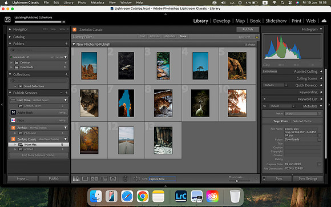Open cloud sync status icon at top right
The width and height of the screenshot is (331, 207).
pyautogui.click(x=324, y=21)
